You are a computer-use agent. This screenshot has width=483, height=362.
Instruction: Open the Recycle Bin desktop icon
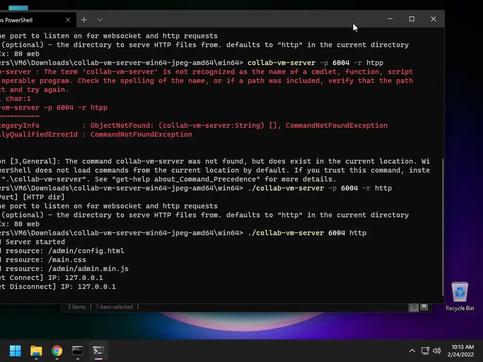pyautogui.click(x=459, y=296)
